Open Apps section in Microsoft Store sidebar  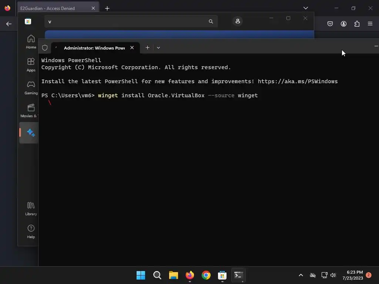point(31,65)
